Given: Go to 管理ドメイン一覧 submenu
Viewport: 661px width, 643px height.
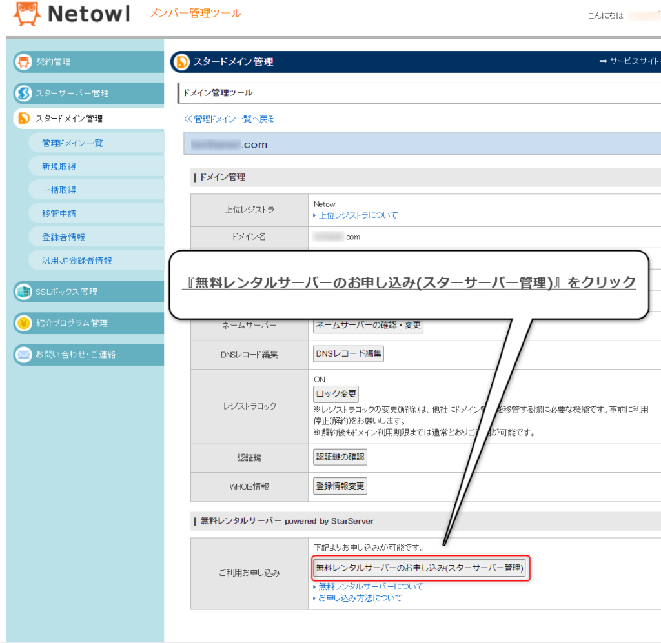Looking at the screenshot, I should click(x=97, y=143).
